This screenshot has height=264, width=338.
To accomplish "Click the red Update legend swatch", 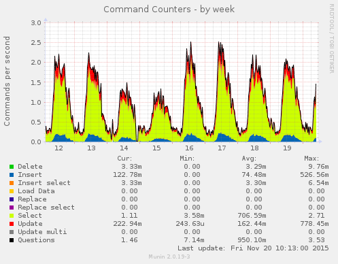I will [12, 224].
